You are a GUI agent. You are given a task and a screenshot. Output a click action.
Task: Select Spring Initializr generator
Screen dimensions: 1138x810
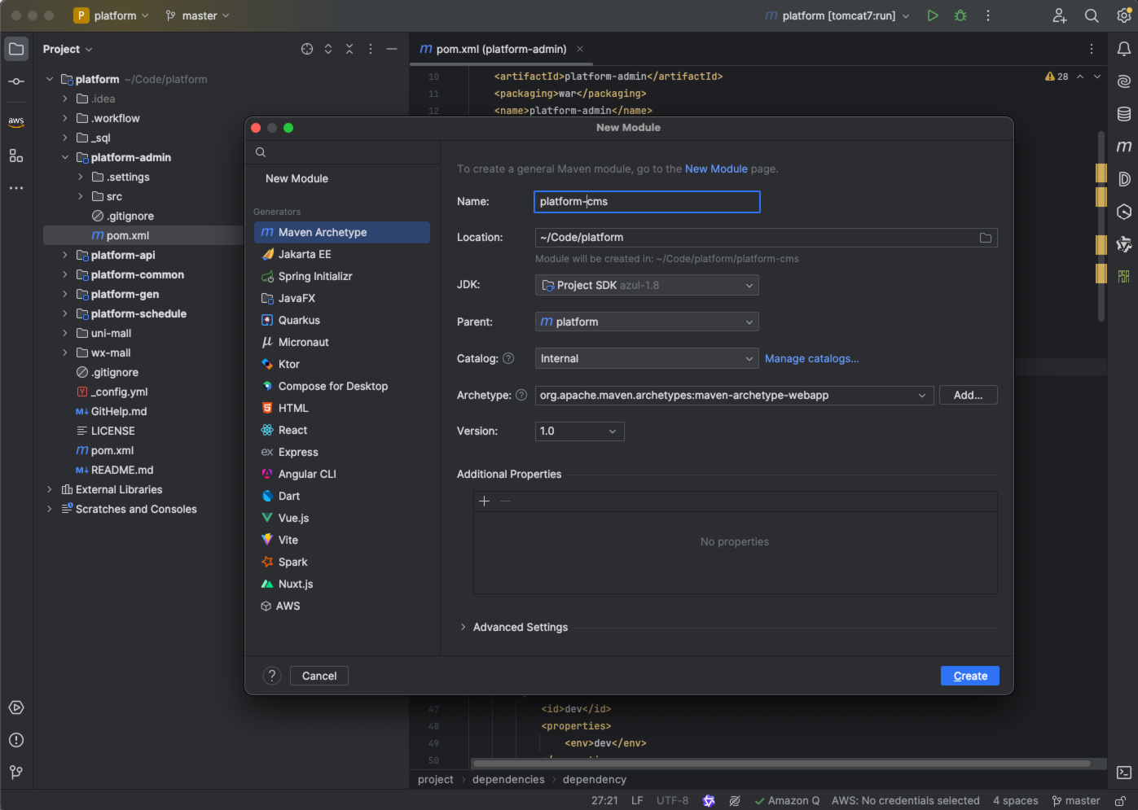[x=342, y=276]
